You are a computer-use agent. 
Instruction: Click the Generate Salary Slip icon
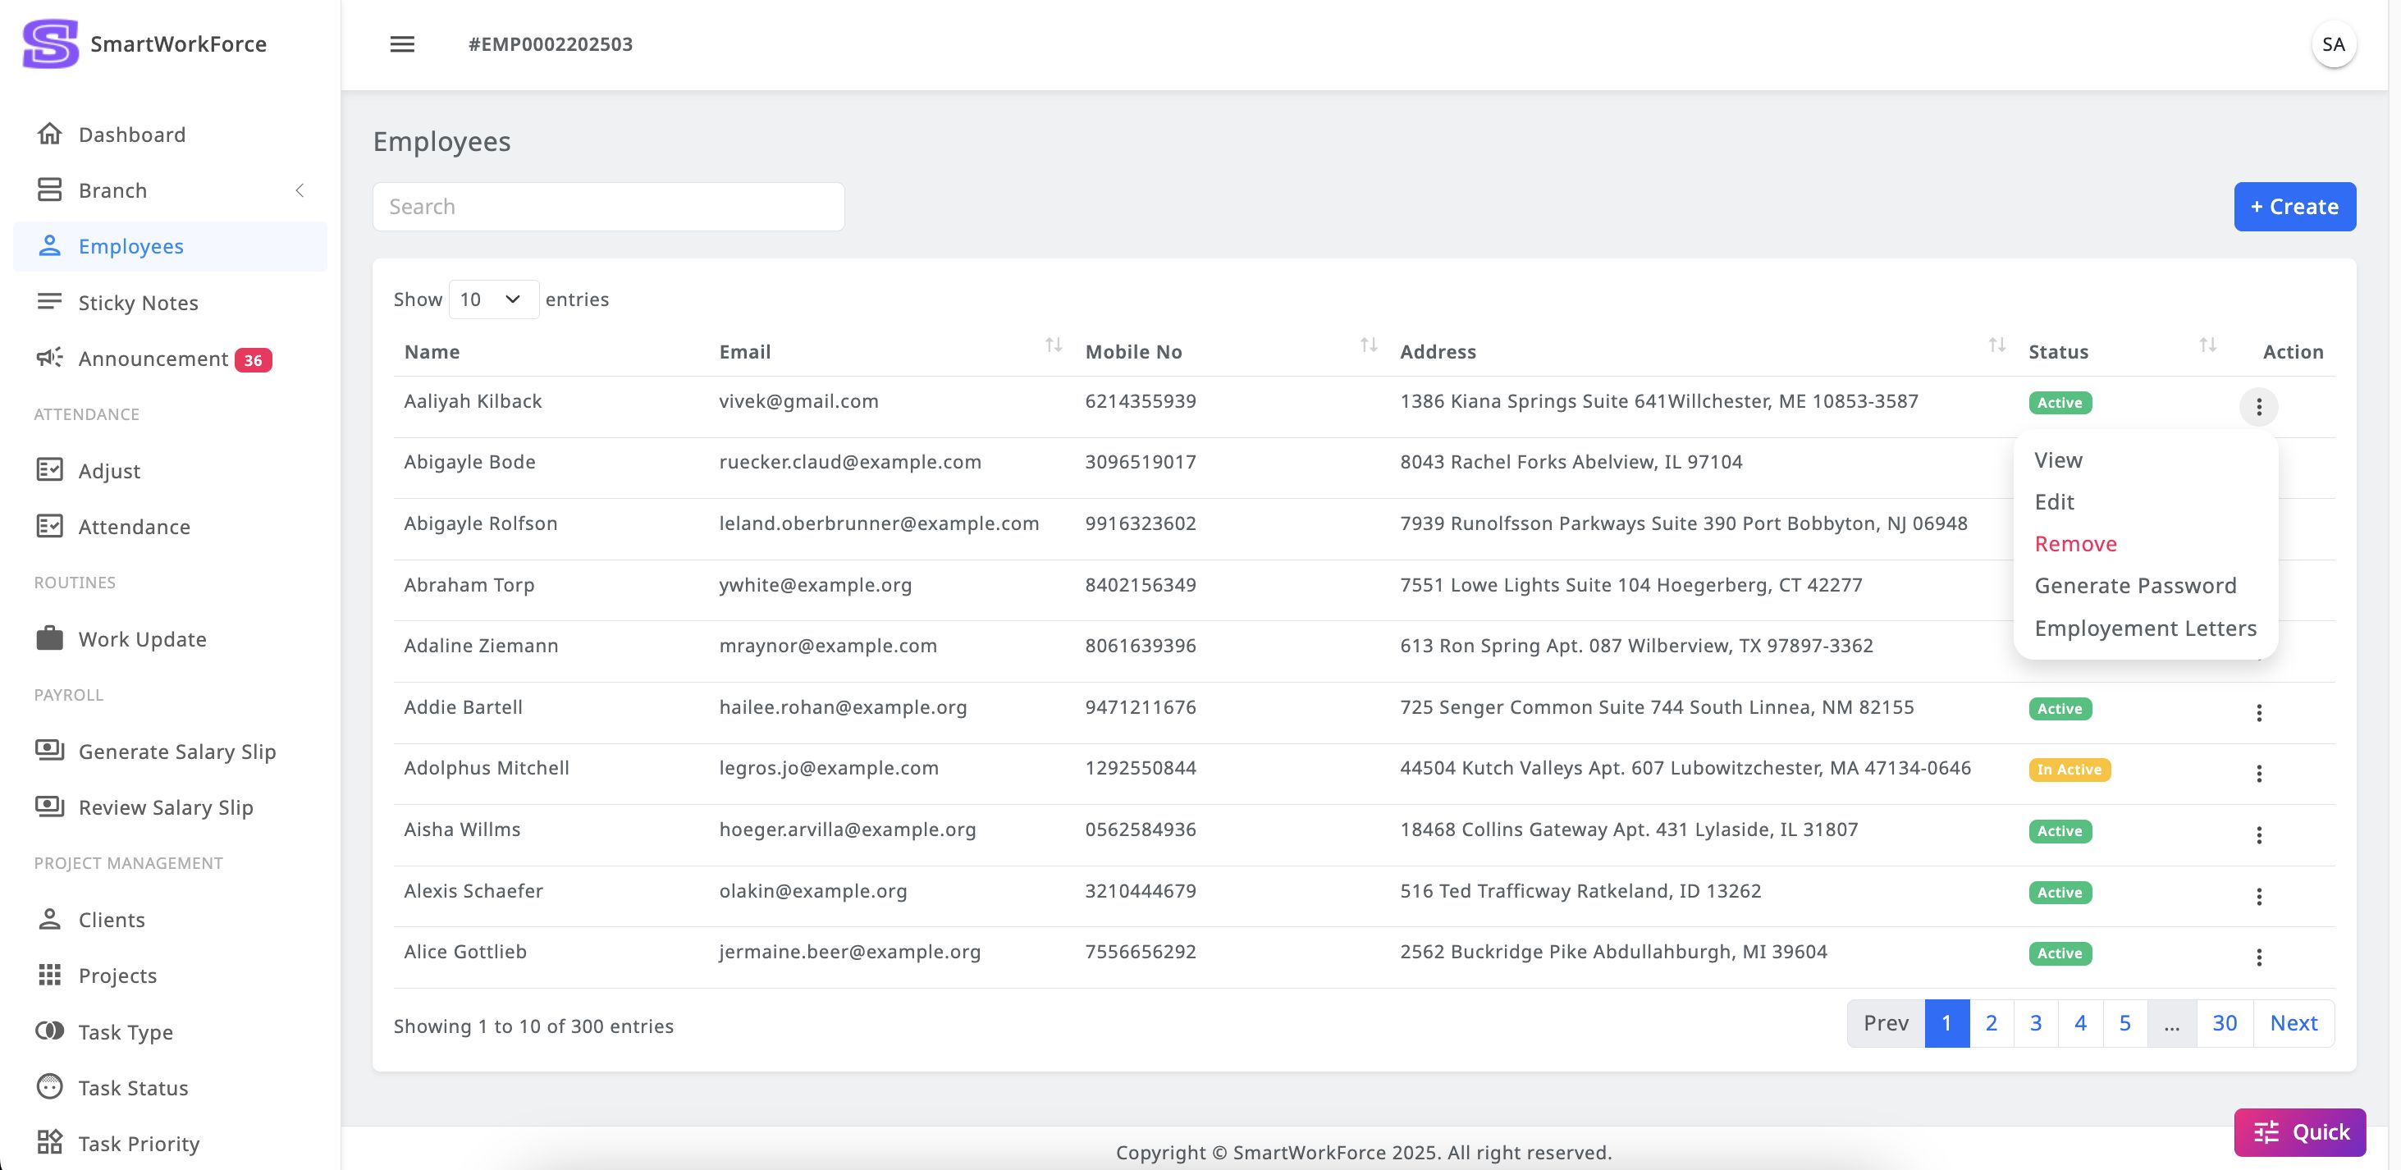click(49, 751)
